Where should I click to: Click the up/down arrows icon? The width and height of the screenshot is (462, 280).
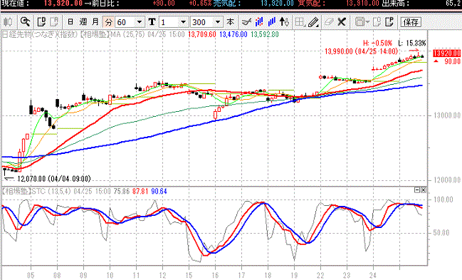coord(284,22)
